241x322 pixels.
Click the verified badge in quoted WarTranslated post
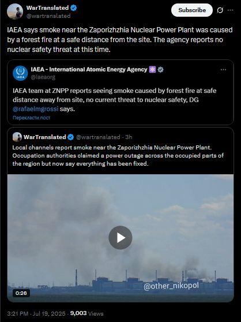(71, 137)
